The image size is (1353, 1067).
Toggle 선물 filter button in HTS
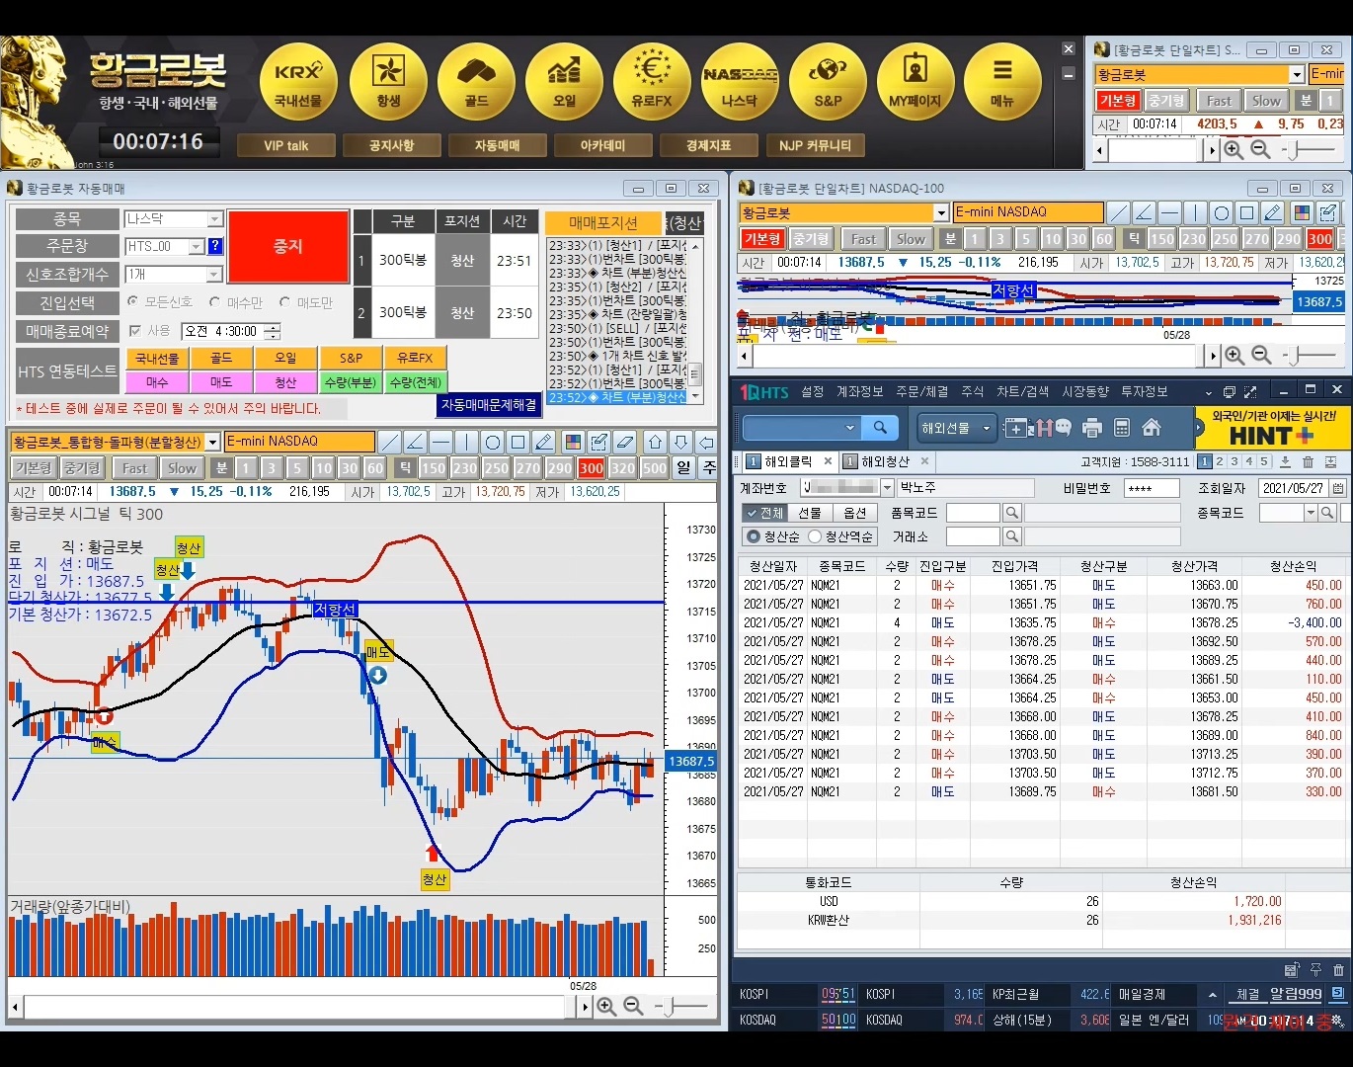point(810,513)
